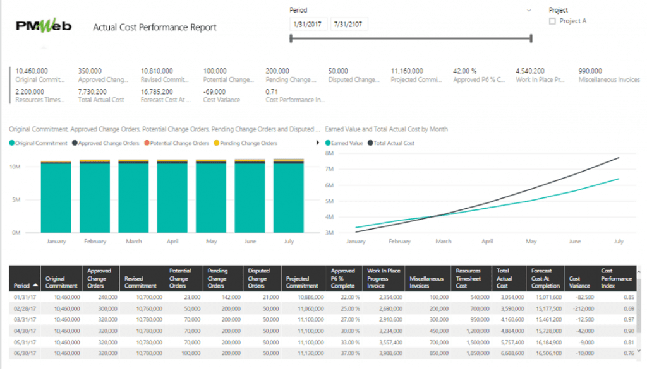Click the July stacked bar
This screenshot has width=647, height=369.
pyautogui.click(x=288, y=196)
